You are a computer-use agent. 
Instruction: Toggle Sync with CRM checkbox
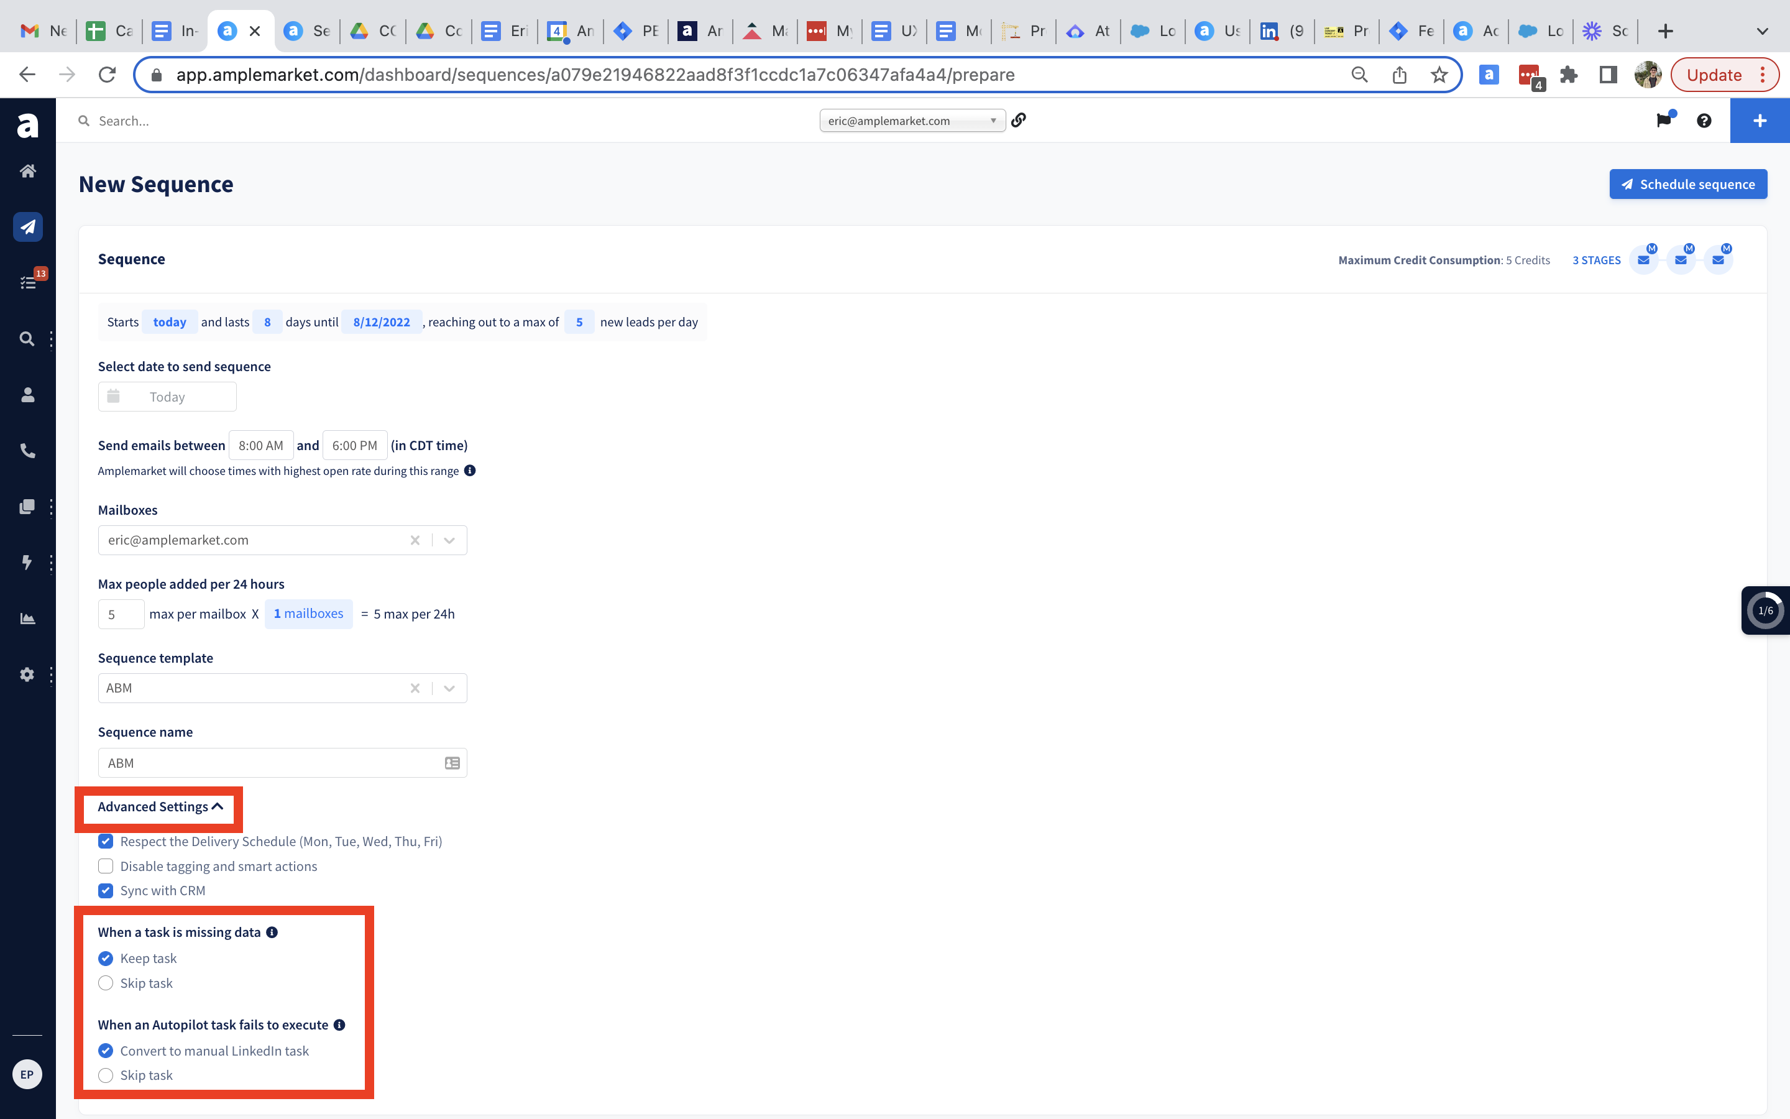click(x=106, y=890)
